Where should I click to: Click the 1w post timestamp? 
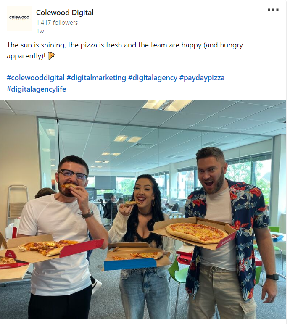tap(40, 31)
